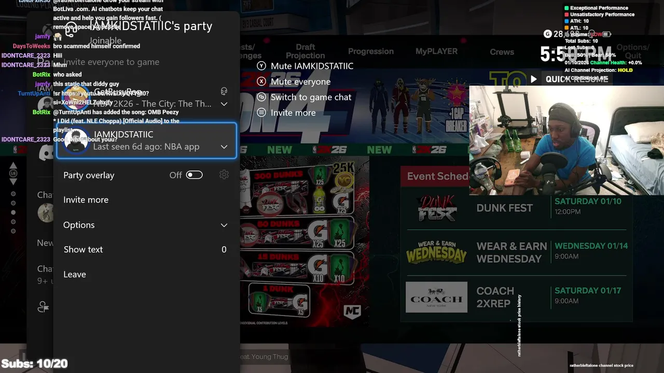Screen dimensions: 664x373
Task: Click the 'DUNK FEST' event title
Action: click(505, 208)
